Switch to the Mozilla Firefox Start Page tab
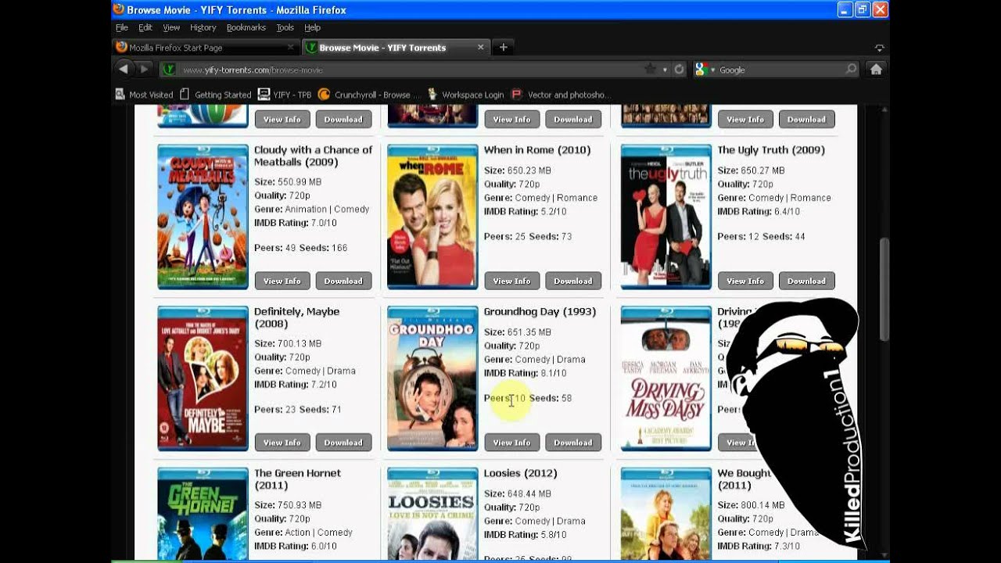 (x=206, y=48)
